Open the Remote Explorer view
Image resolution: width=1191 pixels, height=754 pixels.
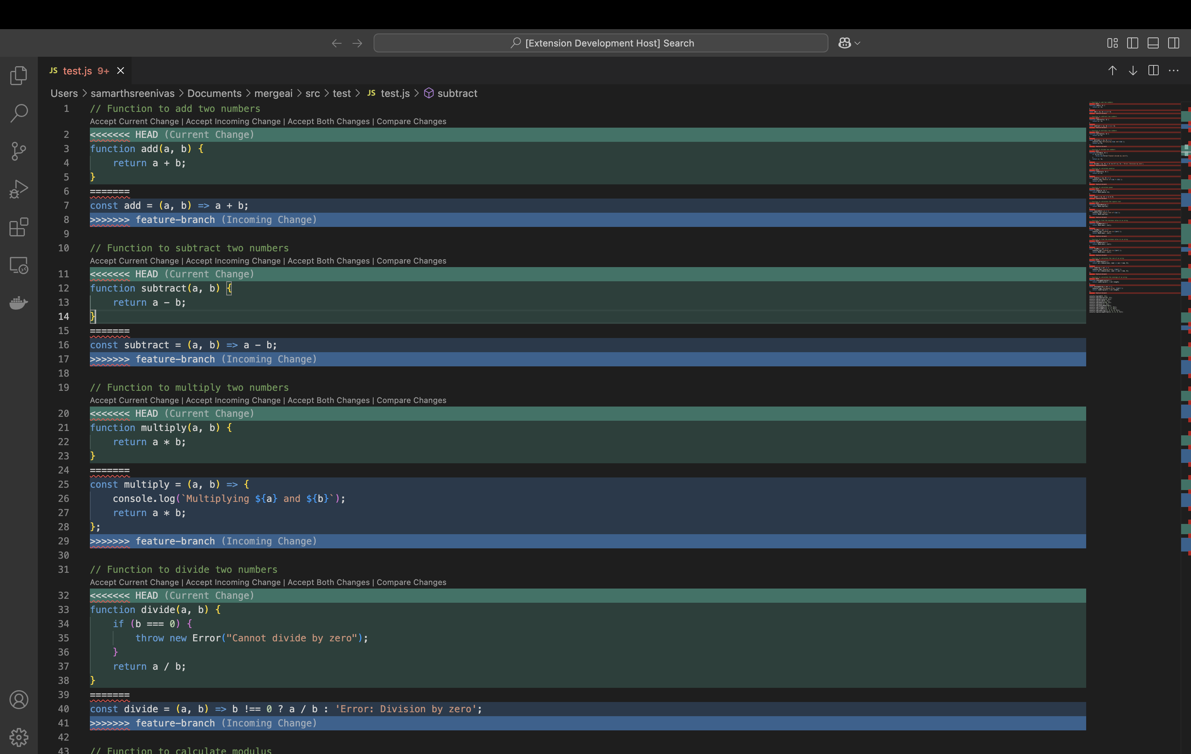click(x=19, y=266)
